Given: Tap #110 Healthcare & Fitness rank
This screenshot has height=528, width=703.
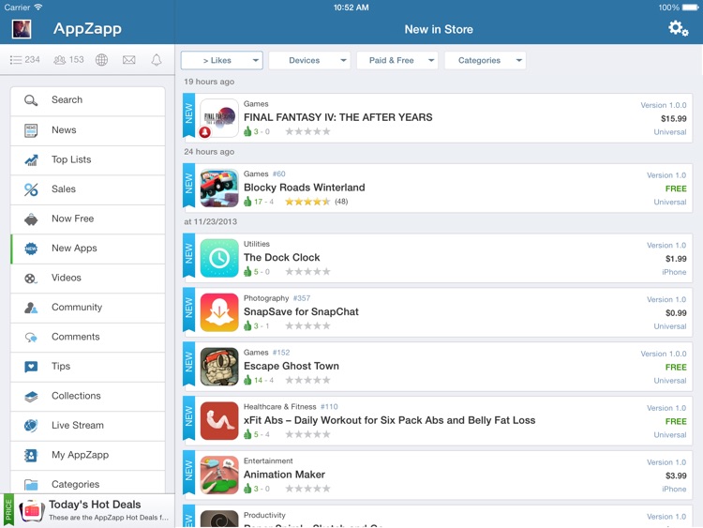Looking at the screenshot, I should [329, 407].
